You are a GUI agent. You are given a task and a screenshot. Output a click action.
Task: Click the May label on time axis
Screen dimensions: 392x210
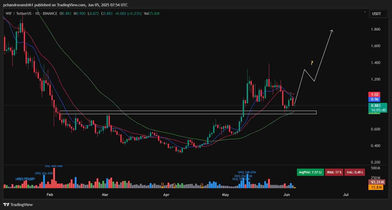pos(225,195)
